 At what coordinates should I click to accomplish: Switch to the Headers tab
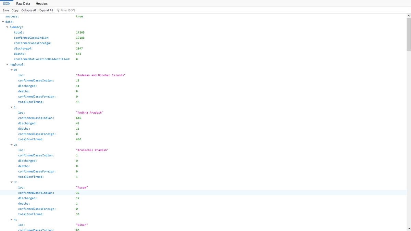pyautogui.click(x=41, y=3)
